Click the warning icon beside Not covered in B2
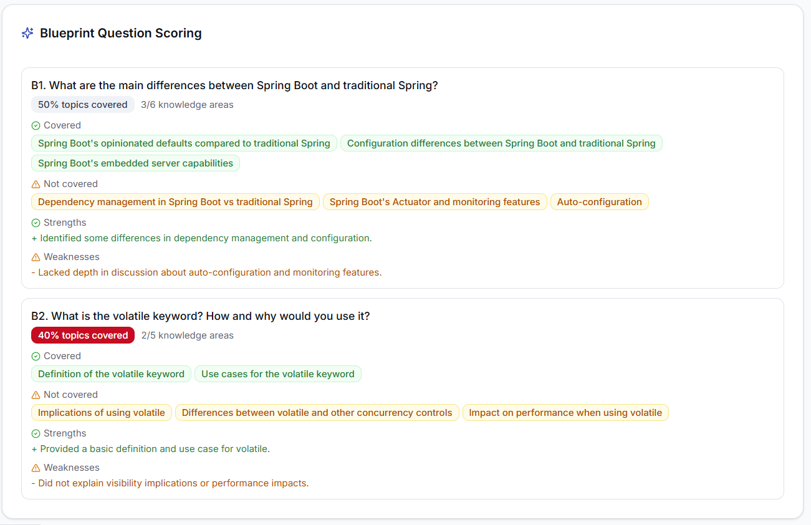The height and width of the screenshot is (525, 811). tap(36, 394)
